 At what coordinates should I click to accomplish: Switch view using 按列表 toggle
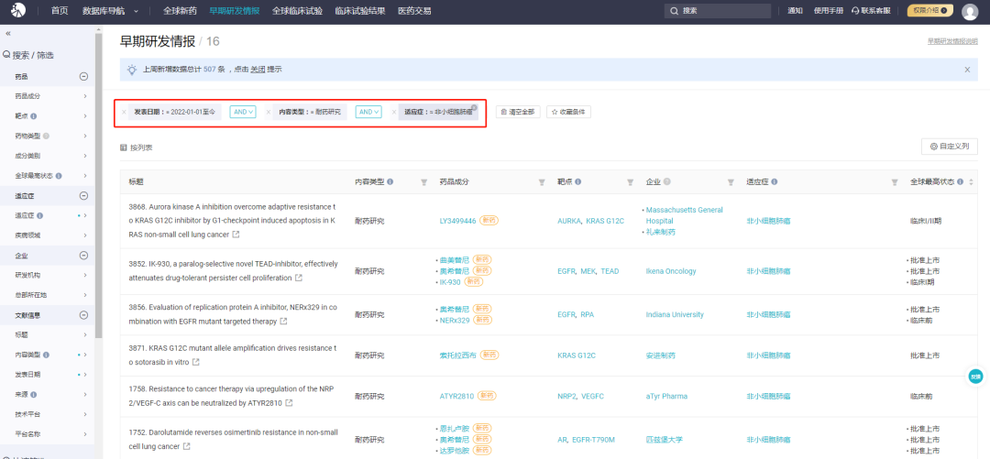(x=137, y=148)
